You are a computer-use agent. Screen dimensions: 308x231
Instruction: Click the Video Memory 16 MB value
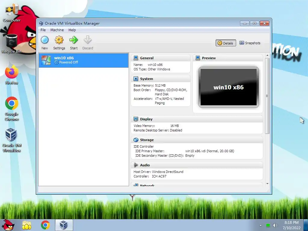click(x=174, y=126)
